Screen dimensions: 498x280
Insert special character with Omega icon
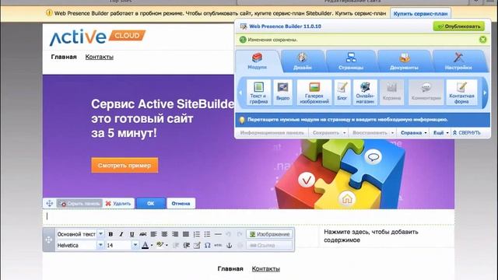coord(208,246)
